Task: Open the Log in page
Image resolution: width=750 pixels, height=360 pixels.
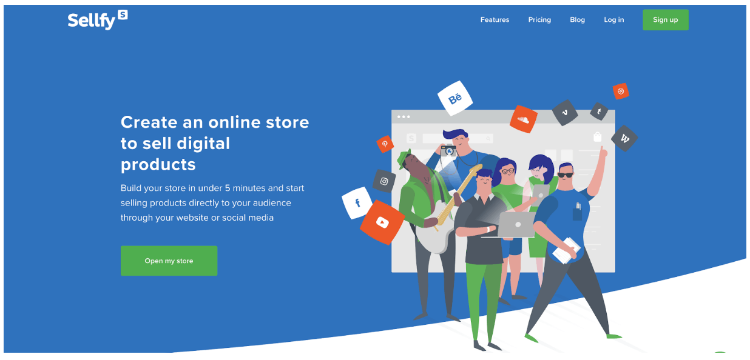Action: pos(613,20)
